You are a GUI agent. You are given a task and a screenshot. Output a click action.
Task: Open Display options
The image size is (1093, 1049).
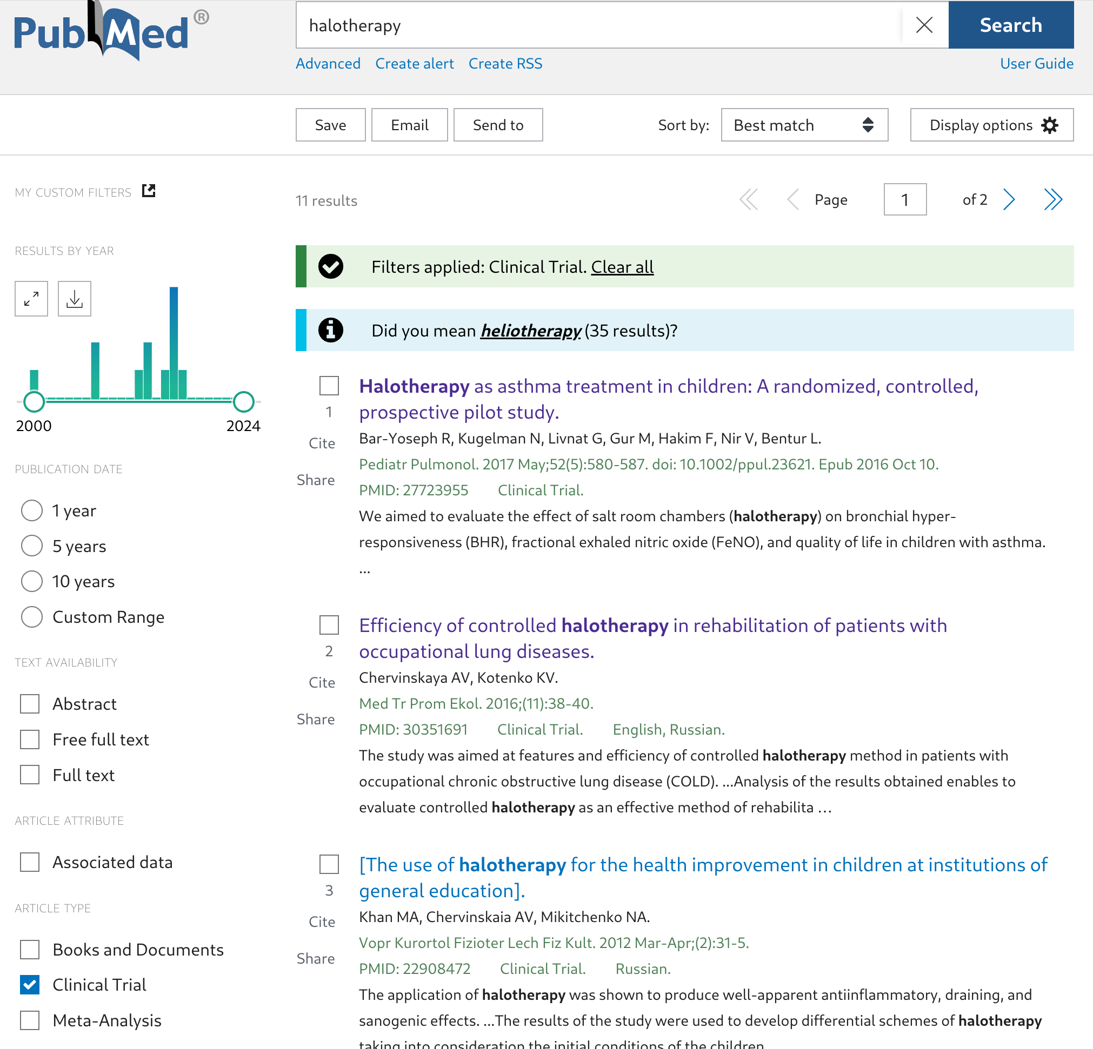991,125
